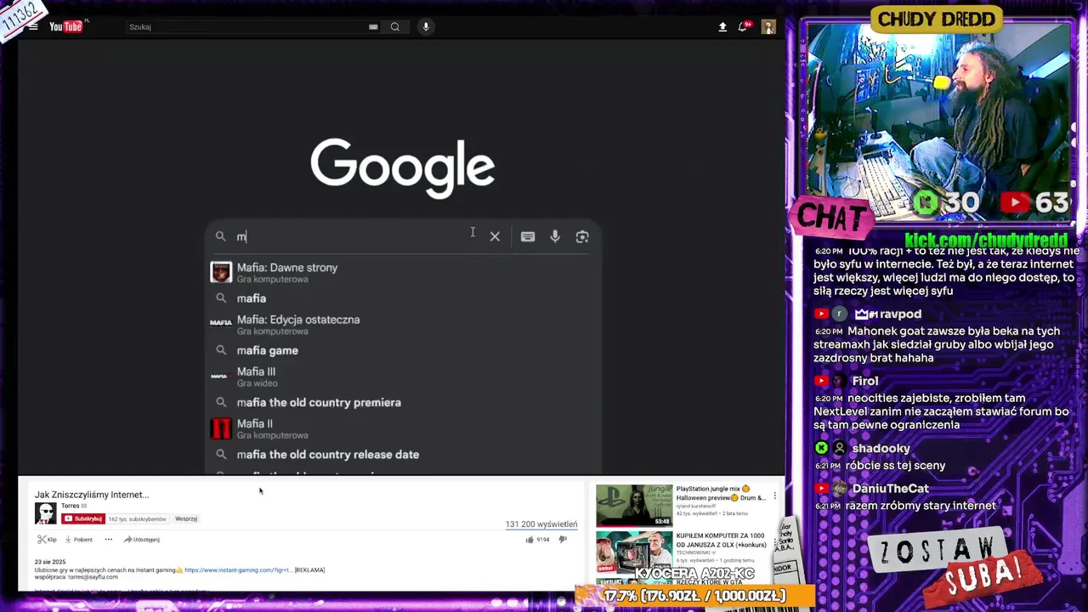Click chat username 'Firol'
1088x612 pixels.
[865, 381]
